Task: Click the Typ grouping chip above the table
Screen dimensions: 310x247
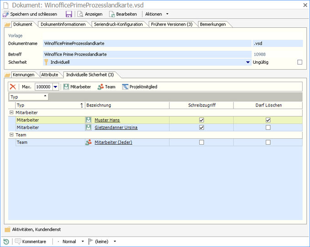Action: coord(29,97)
